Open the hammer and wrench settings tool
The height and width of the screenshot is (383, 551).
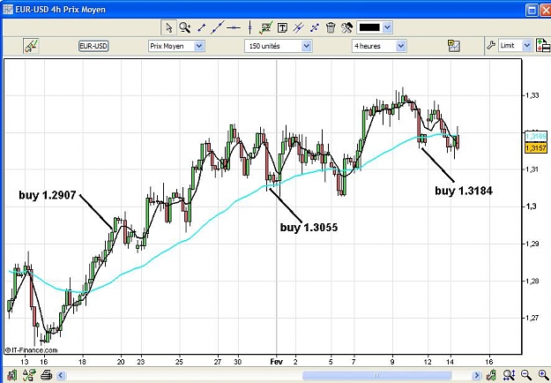346,27
